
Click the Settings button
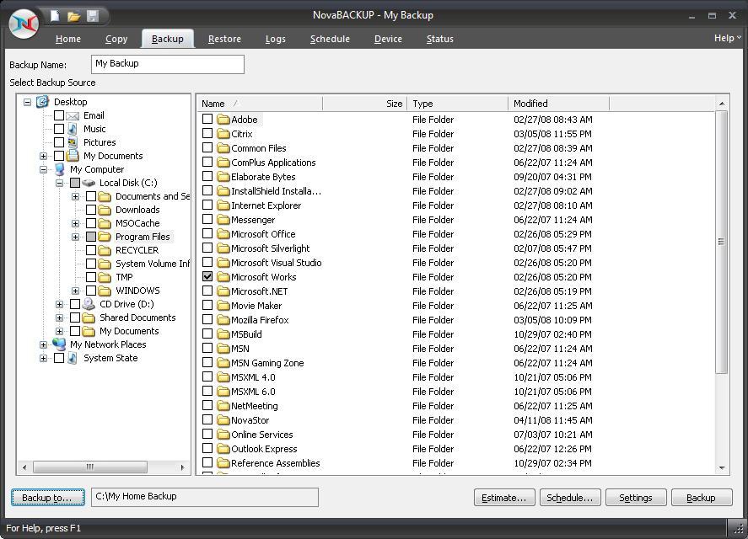tap(635, 498)
